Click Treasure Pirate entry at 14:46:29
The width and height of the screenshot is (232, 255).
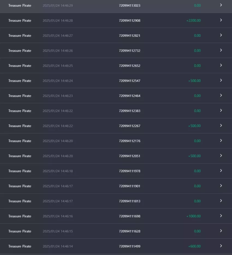(116, 6)
